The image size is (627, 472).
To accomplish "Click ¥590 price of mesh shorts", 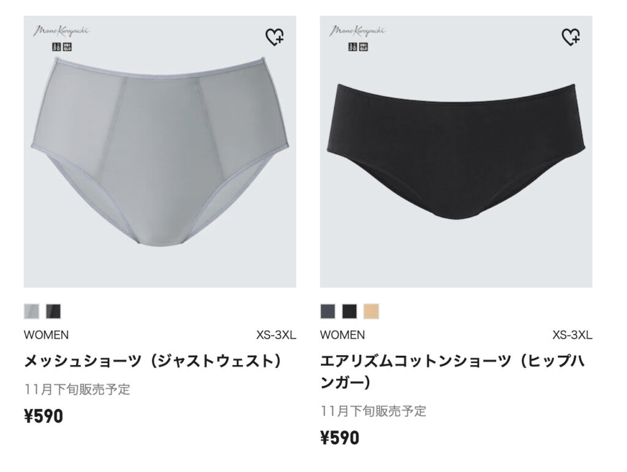I will [x=43, y=416].
